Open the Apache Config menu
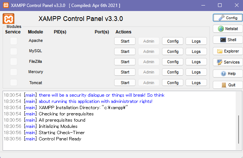This screenshot has width=243, height=158. (x=173, y=41)
